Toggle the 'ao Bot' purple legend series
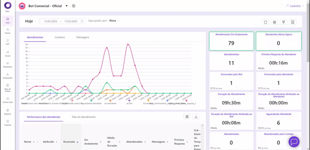 pos(129,101)
